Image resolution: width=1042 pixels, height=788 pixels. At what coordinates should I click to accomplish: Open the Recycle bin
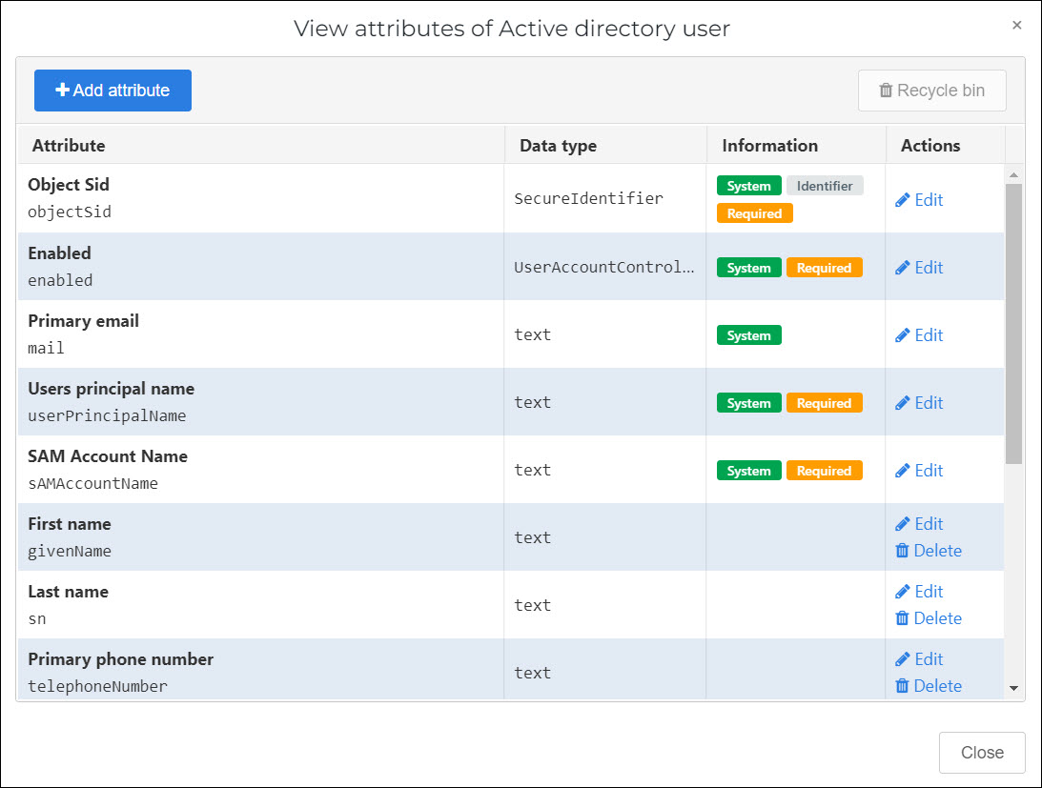[931, 91]
